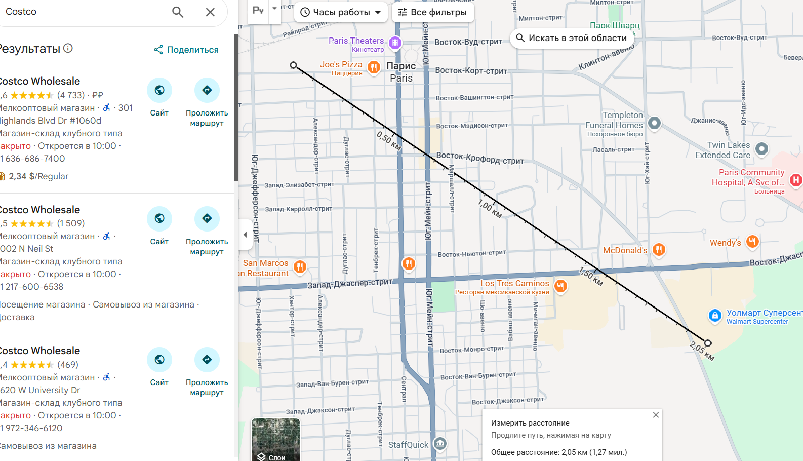Select the Paris Theaters map pin
803x461 pixels.
(395, 43)
